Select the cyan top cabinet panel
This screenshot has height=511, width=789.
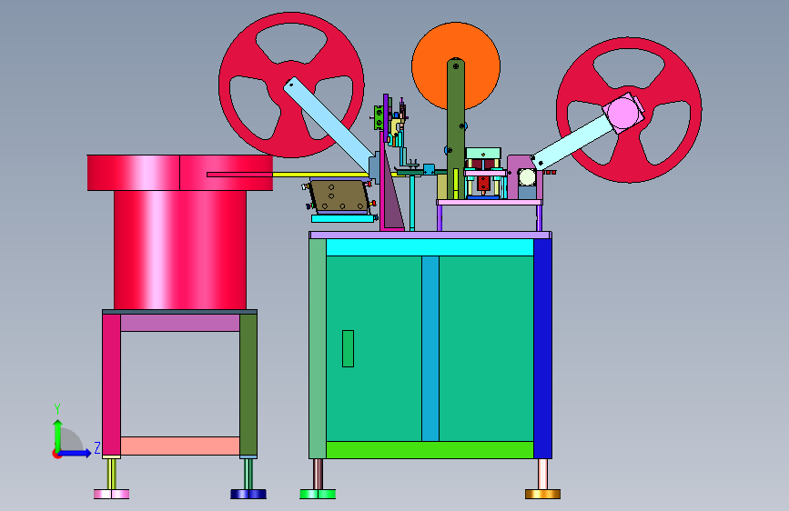(x=430, y=247)
